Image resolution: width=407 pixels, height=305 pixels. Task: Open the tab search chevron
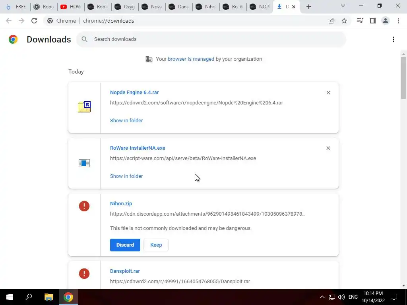point(343,6)
